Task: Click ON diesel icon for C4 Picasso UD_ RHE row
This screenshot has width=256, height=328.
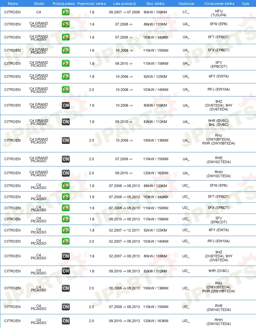Action: 66,307
